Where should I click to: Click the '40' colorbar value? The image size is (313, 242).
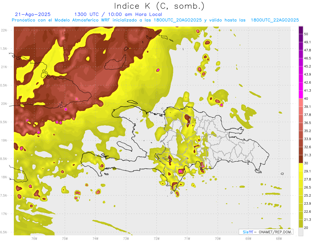[x=306, y=99]
